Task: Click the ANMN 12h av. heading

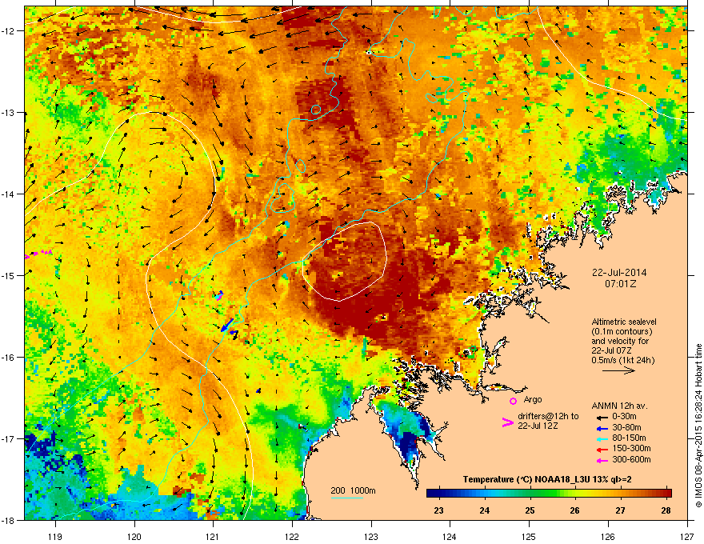Action: 619,406
